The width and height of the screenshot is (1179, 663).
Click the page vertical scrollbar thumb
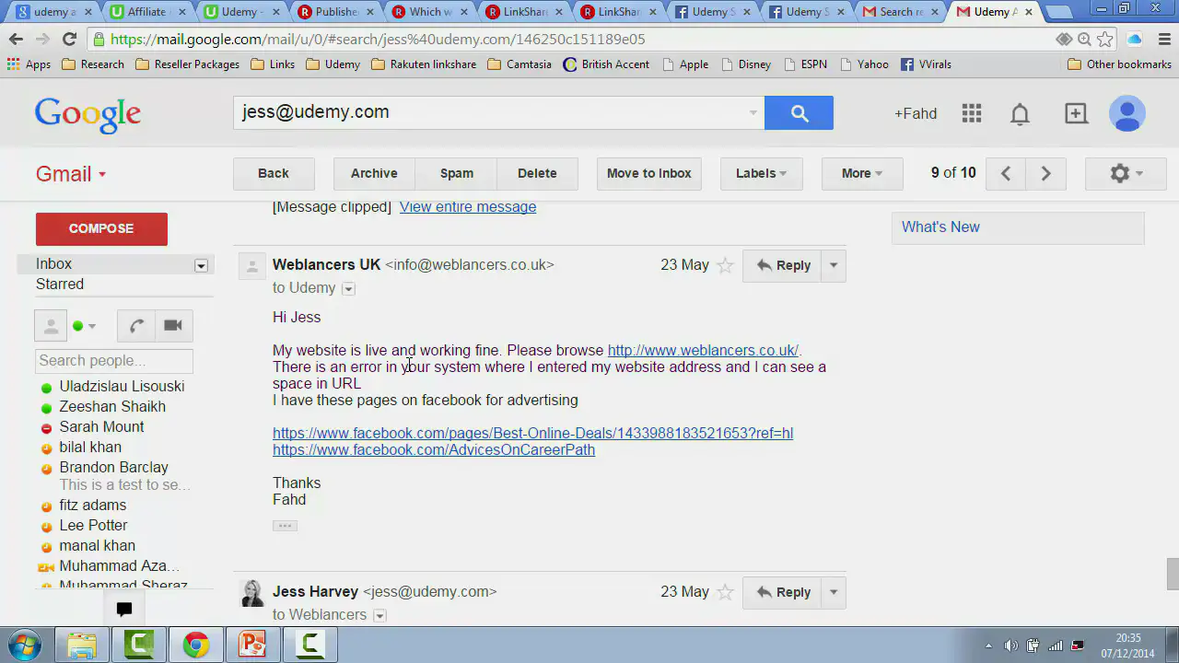(x=1172, y=574)
